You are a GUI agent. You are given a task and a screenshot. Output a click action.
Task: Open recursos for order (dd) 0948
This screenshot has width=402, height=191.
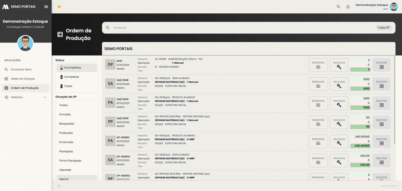click(x=339, y=84)
